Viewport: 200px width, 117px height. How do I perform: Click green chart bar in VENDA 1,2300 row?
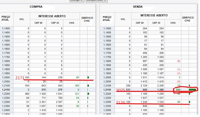[x=189, y=102]
